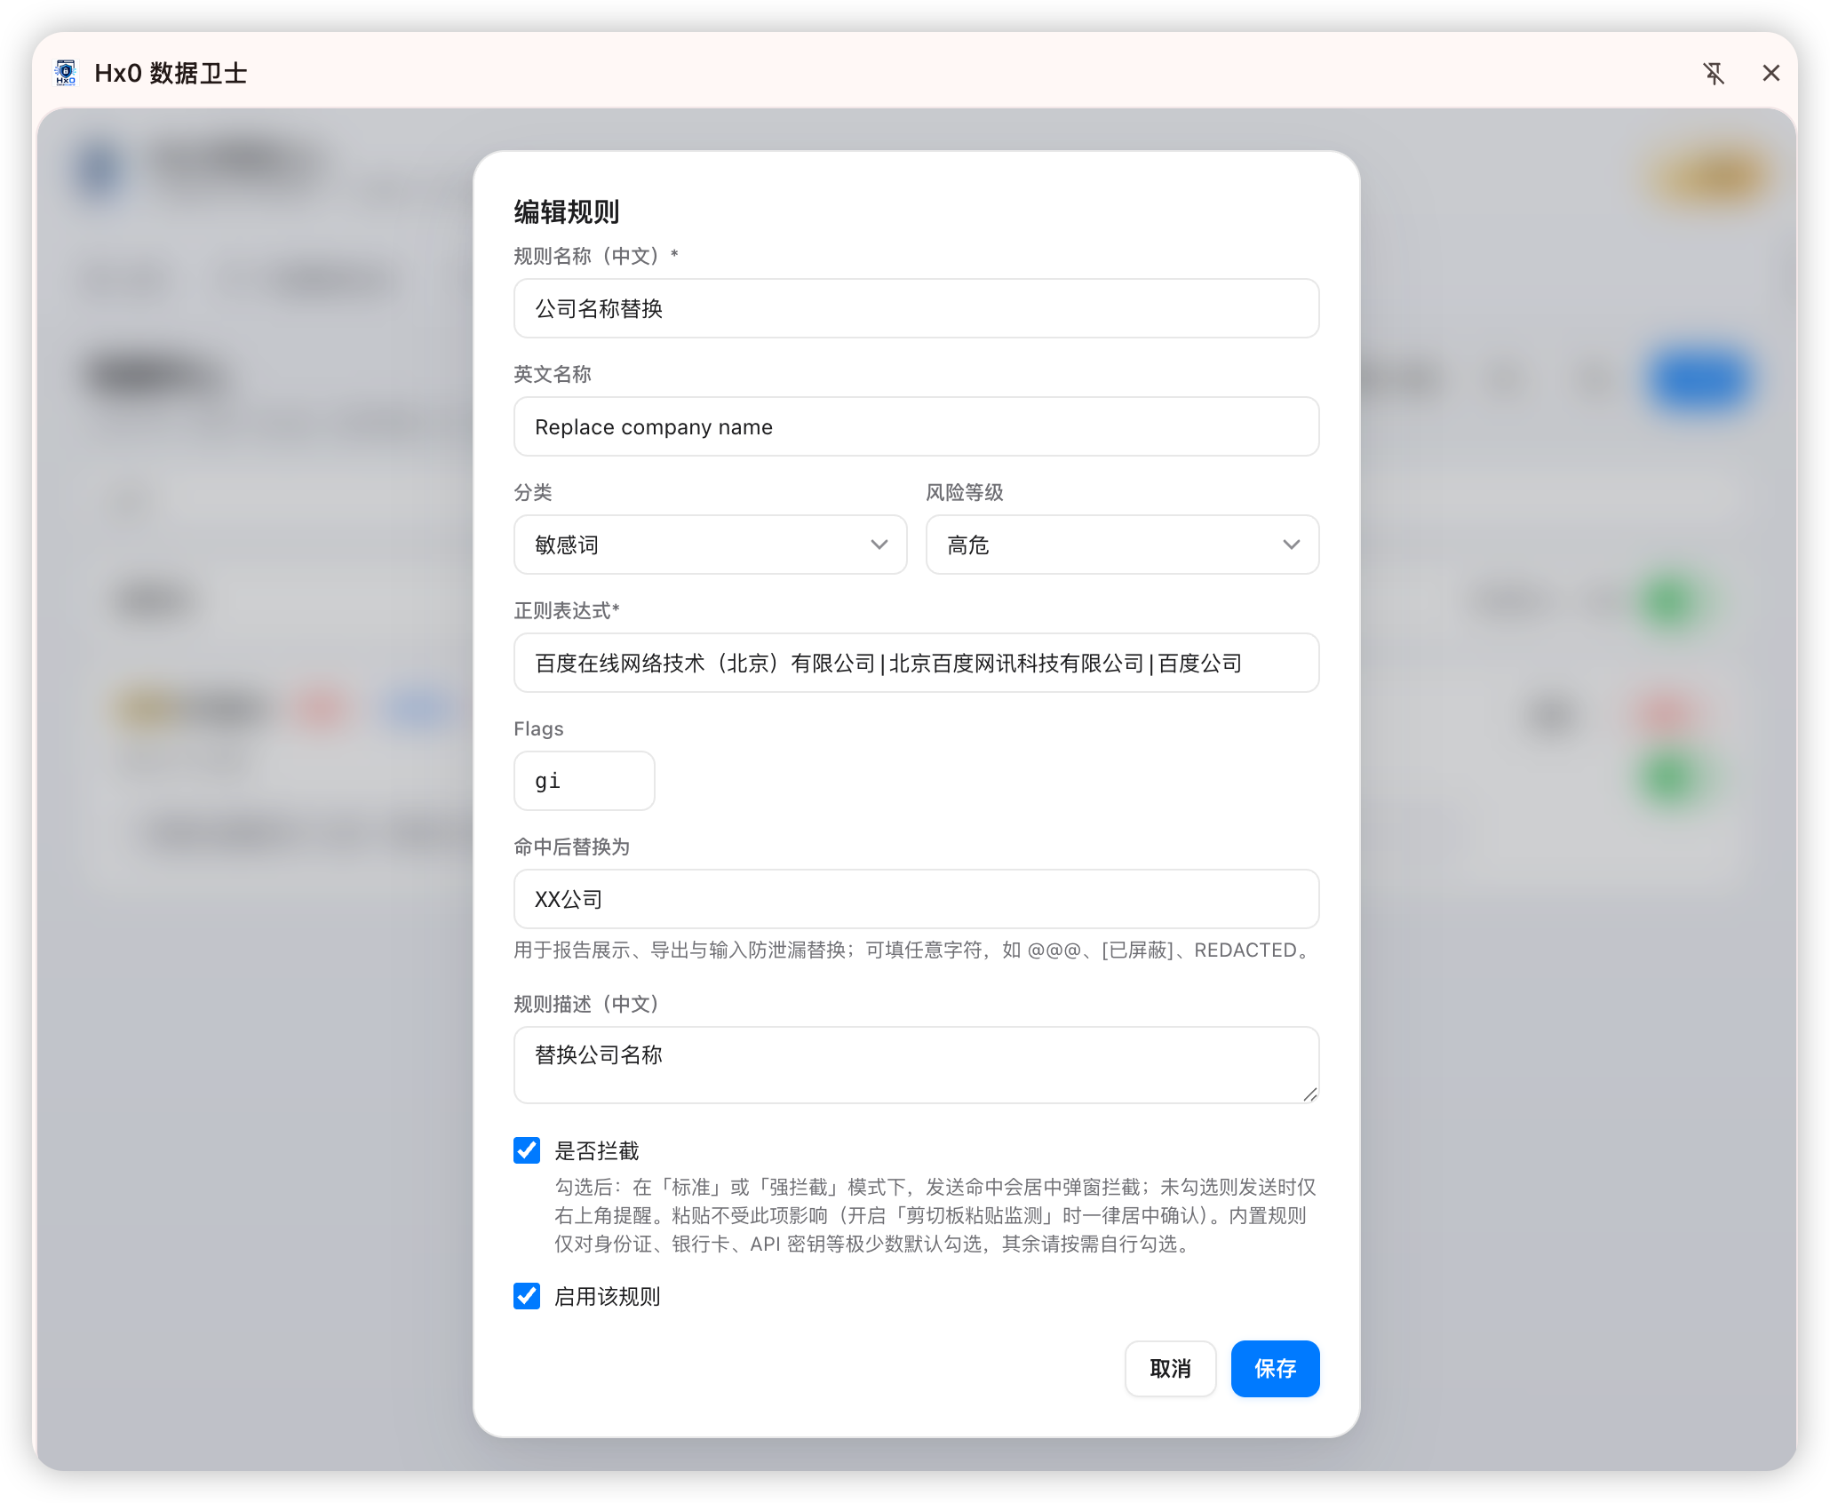The image size is (1830, 1503).
Task: Focus the 规则名称（中文） input field
Action: [x=916, y=308]
